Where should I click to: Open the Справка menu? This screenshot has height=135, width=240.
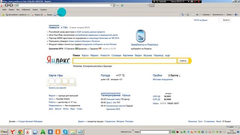pos(43,10)
